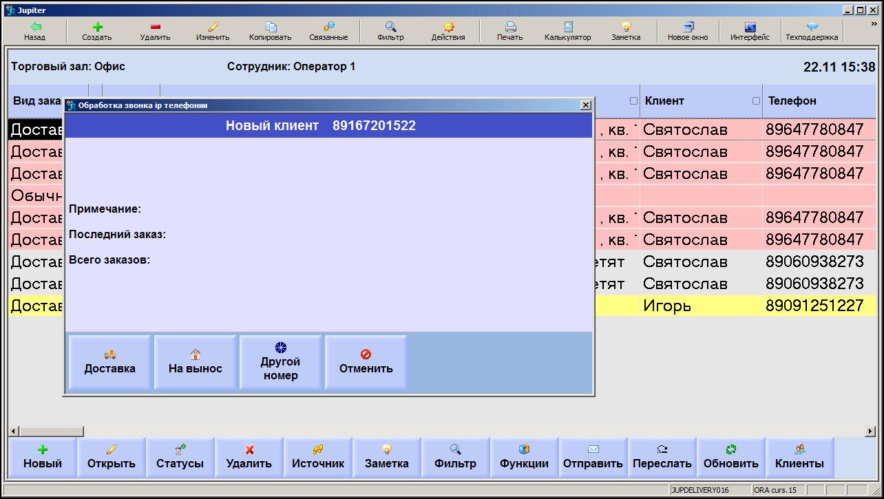884x499 pixels.
Task: Open Статусы in the bottom bar
Action: pyautogui.click(x=180, y=457)
